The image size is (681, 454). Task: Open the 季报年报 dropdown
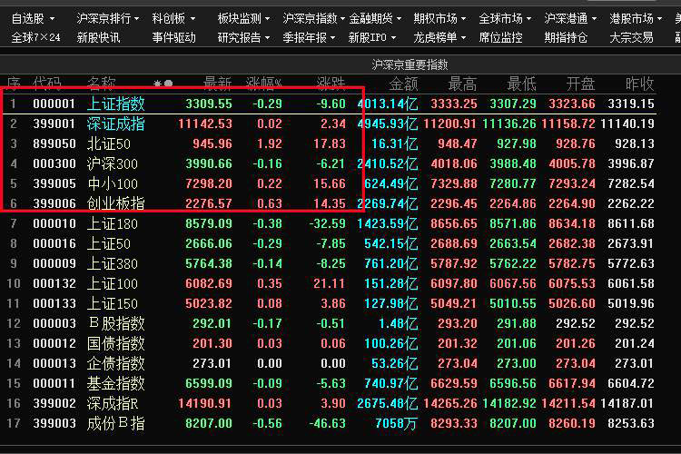click(310, 38)
